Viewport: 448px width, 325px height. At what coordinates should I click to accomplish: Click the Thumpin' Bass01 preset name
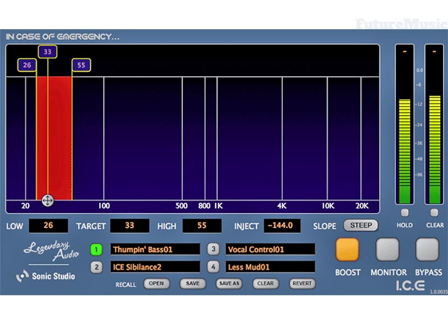(155, 249)
